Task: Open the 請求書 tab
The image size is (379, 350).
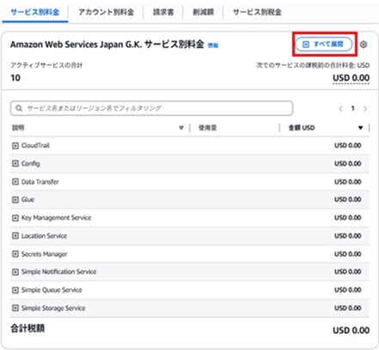Action: [163, 12]
